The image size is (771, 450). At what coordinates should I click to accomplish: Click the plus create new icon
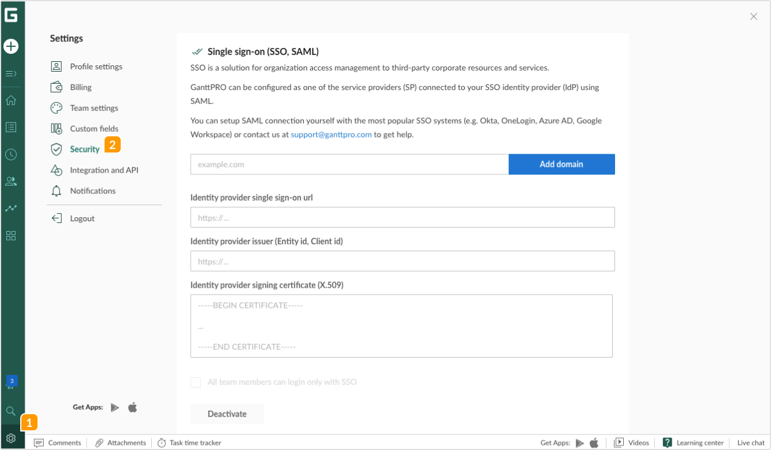pos(11,46)
